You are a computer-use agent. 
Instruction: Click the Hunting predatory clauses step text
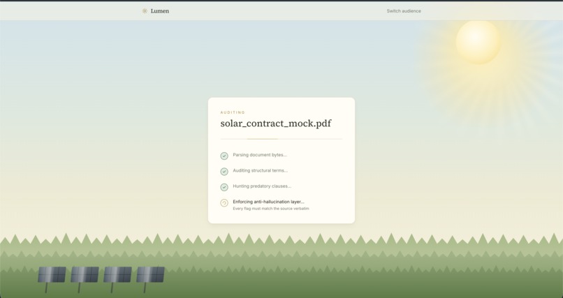[x=262, y=186]
